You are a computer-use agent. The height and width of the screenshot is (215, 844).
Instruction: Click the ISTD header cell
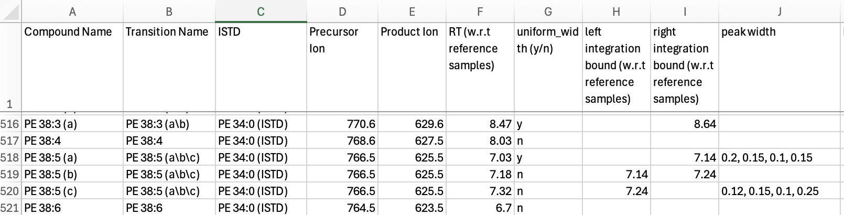coord(261,67)
